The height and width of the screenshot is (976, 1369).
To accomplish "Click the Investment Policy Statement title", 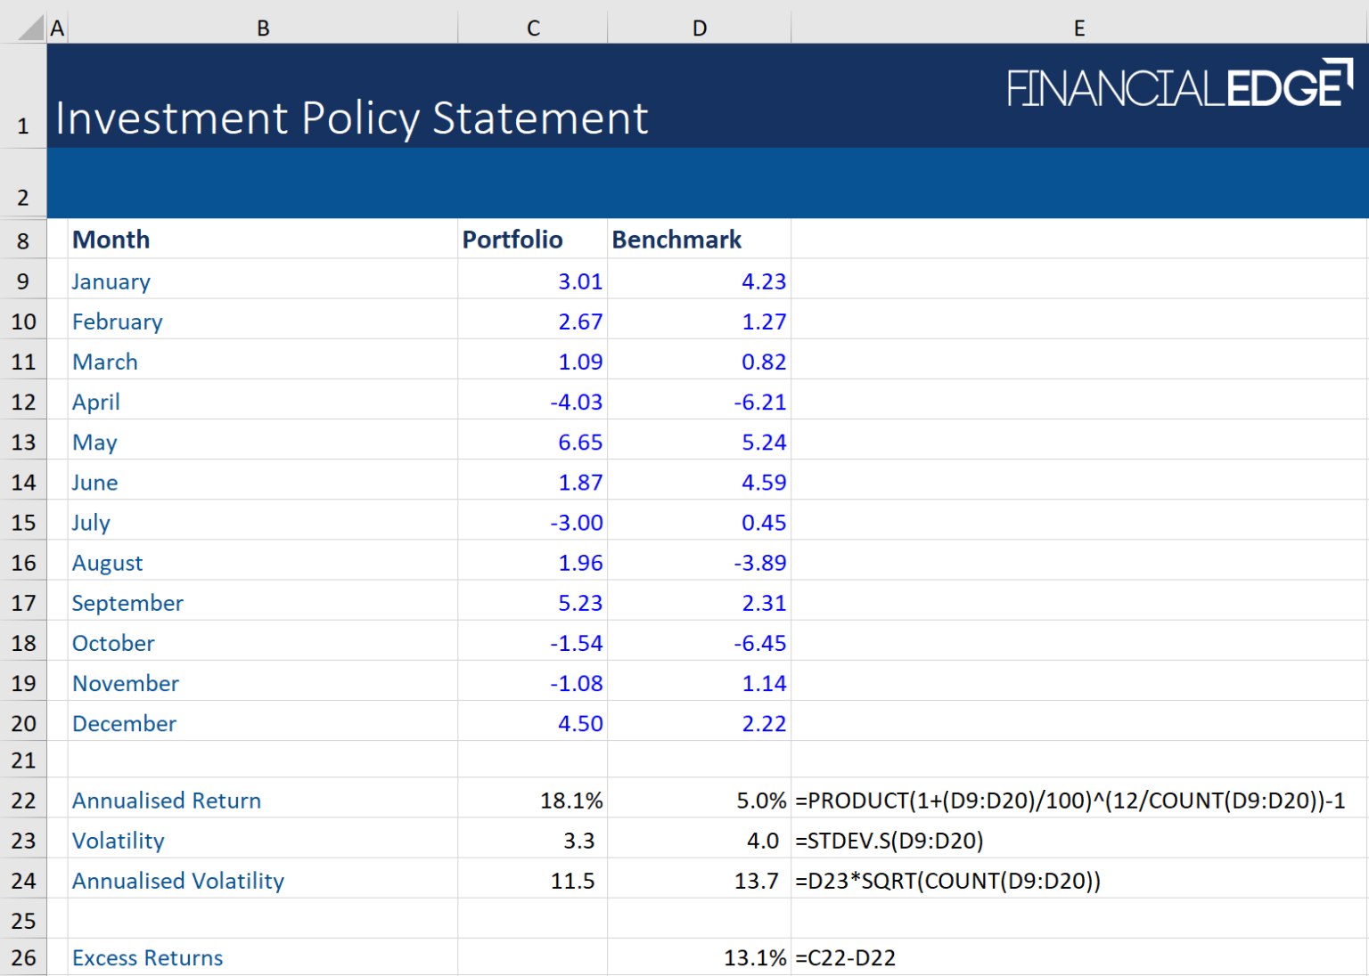I will [350, 118].
